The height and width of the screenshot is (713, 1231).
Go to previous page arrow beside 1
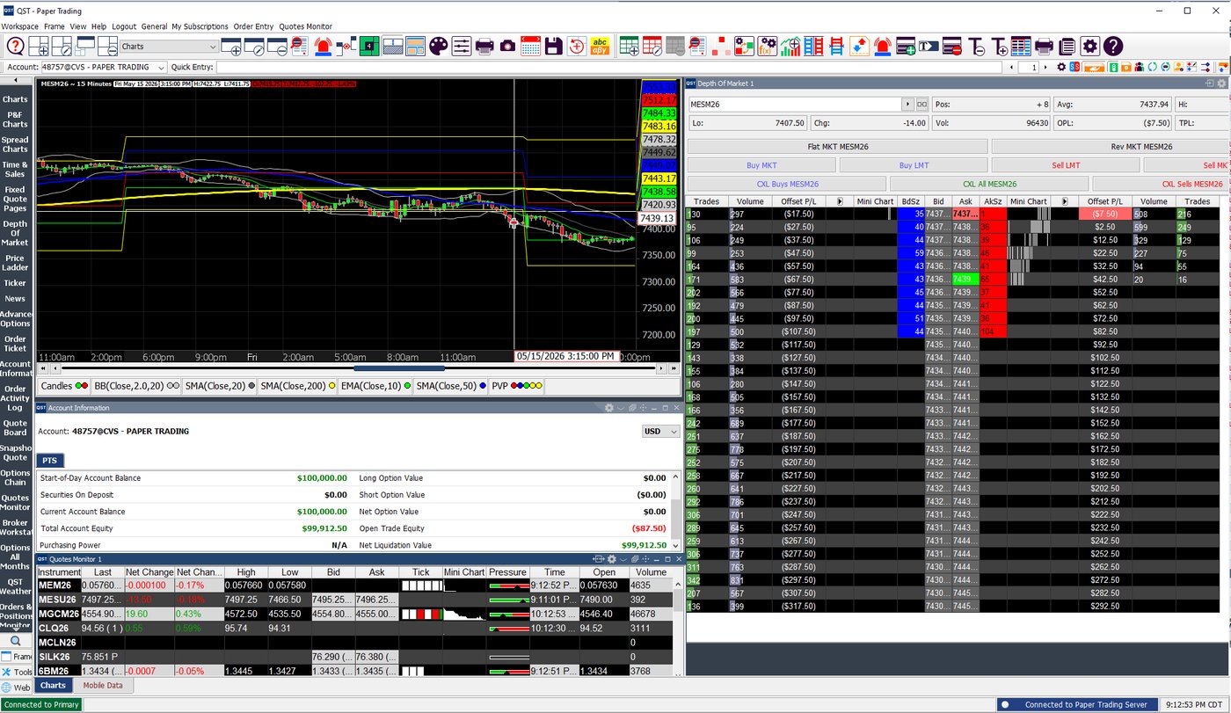[x=1011, y=67]
